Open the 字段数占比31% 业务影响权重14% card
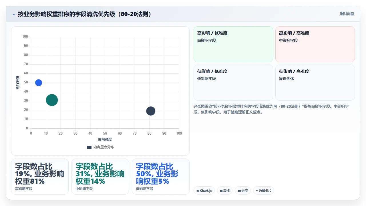Viewport: 366px width, 206px height. 100,177
